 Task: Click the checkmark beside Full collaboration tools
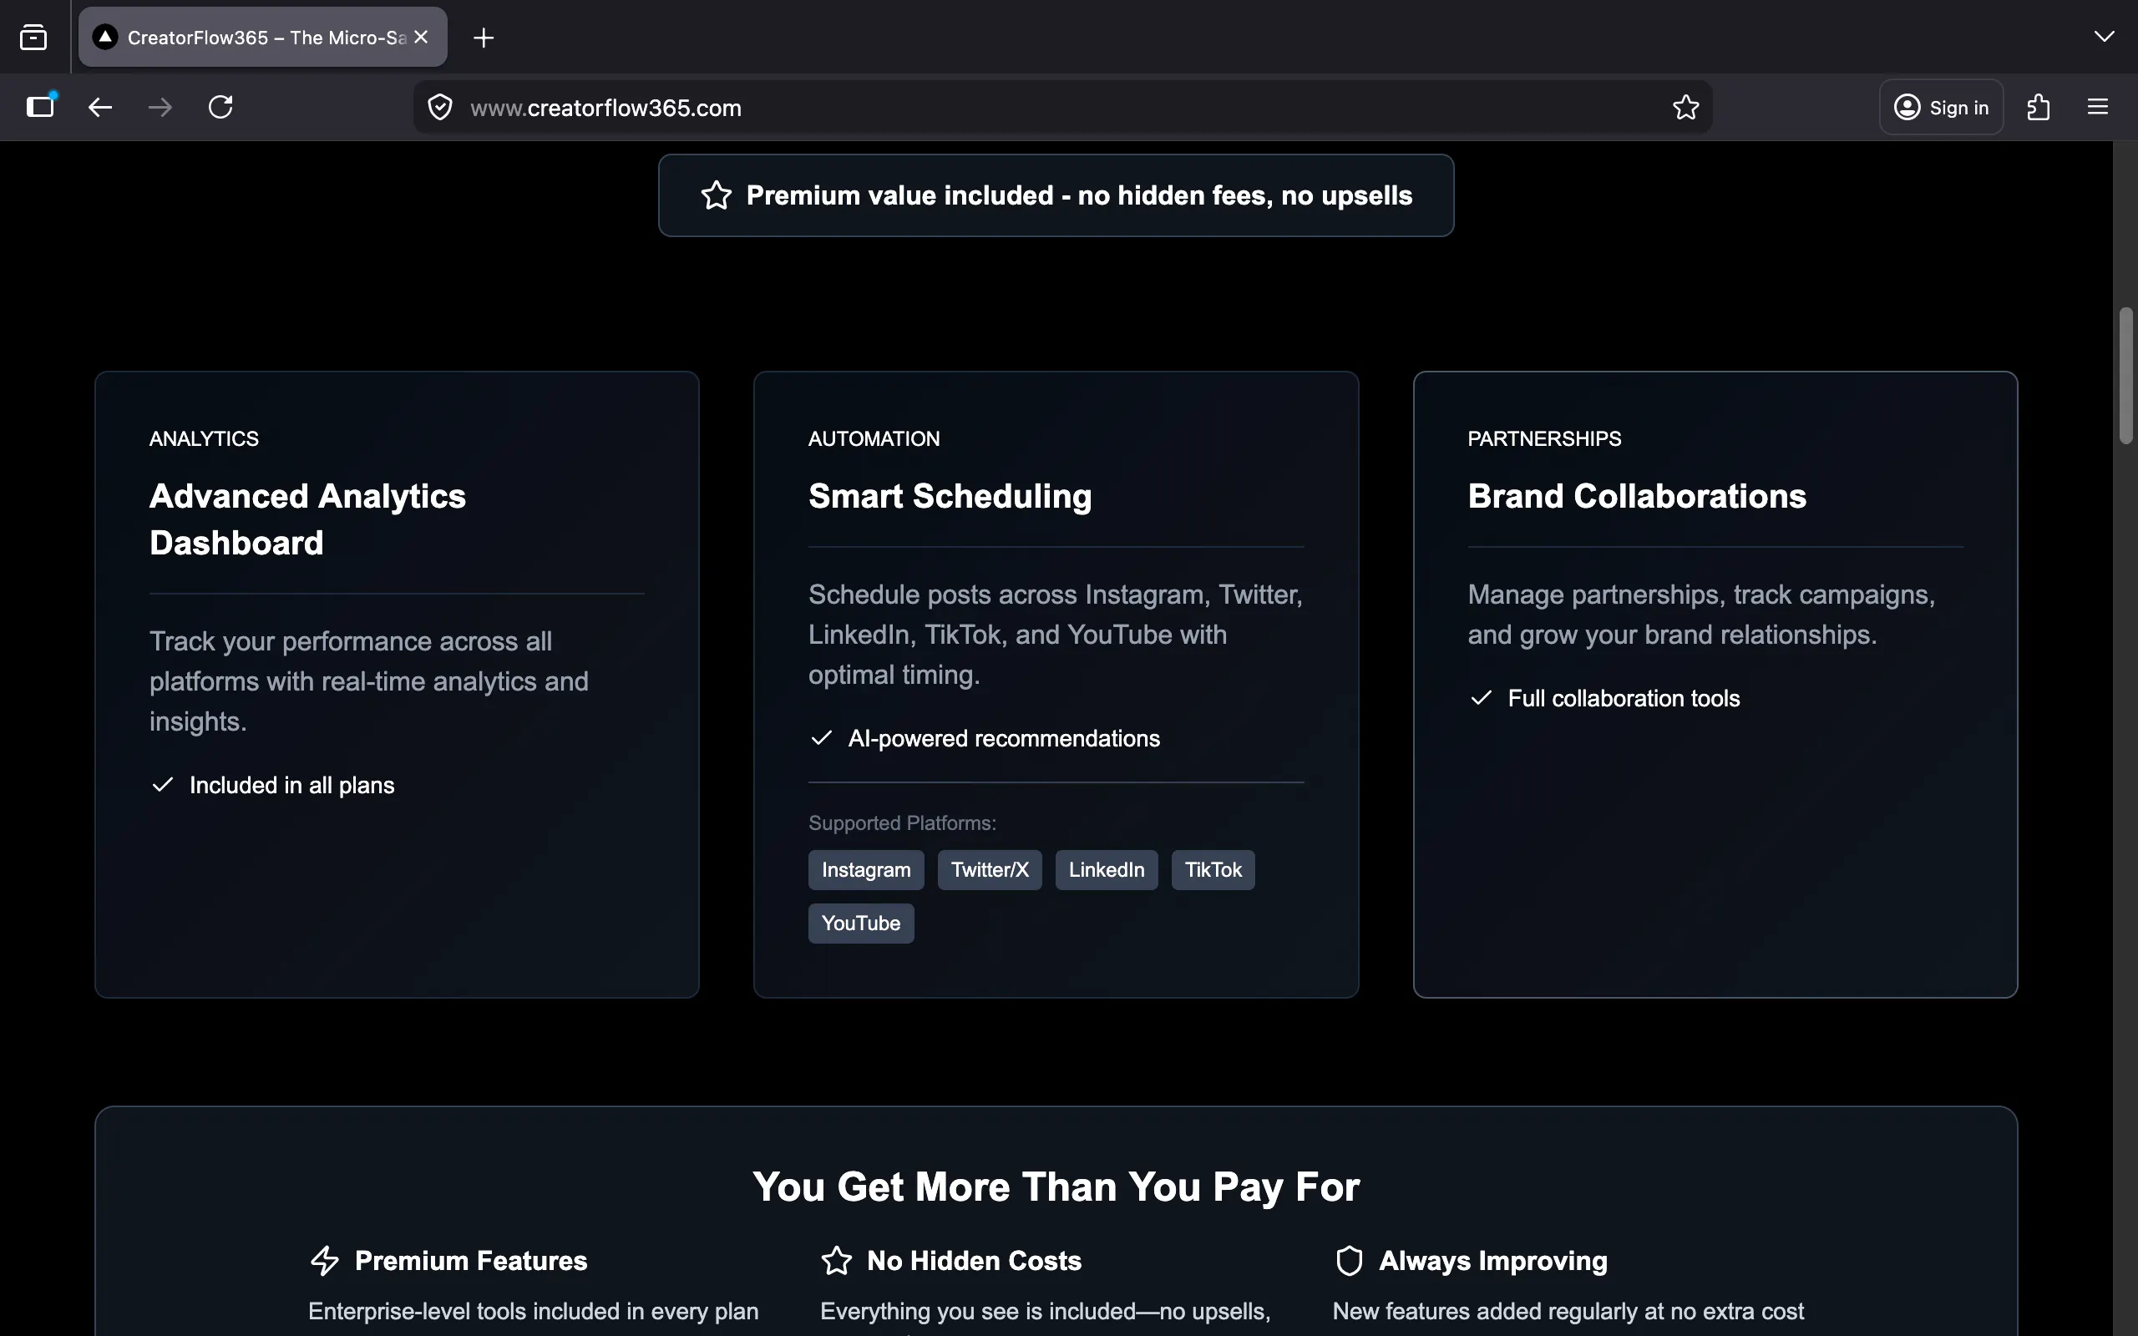(x=1482, y=698)
